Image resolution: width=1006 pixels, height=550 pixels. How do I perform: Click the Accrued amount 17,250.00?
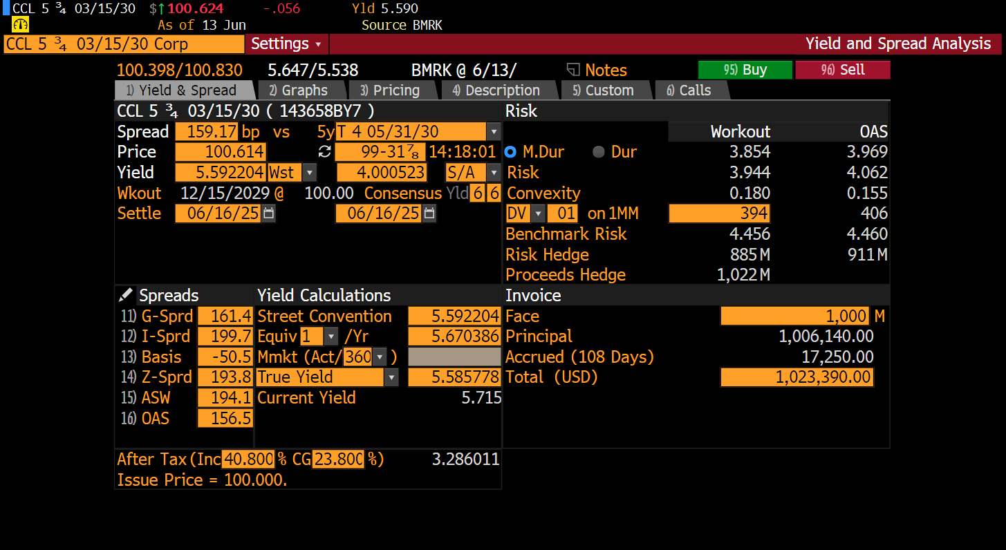point(837,357)
